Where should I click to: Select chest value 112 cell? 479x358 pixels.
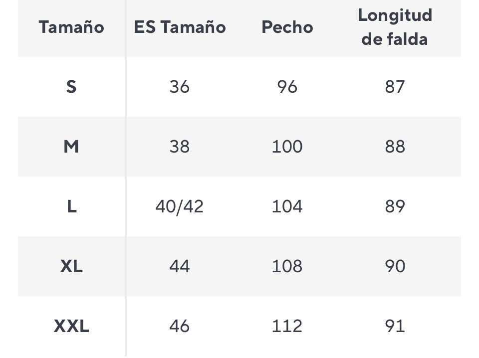point(287,326)
